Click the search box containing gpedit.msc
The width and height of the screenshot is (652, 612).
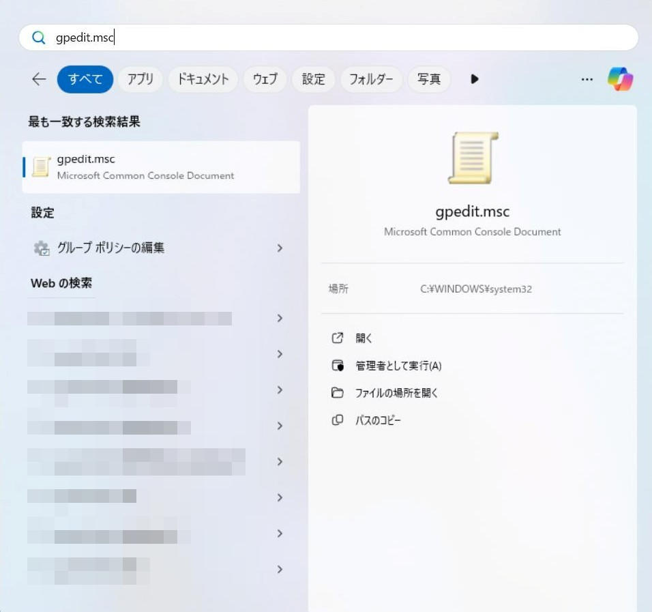tap(329, 38)
